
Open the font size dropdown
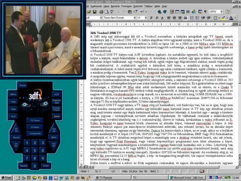click(145, 18)
